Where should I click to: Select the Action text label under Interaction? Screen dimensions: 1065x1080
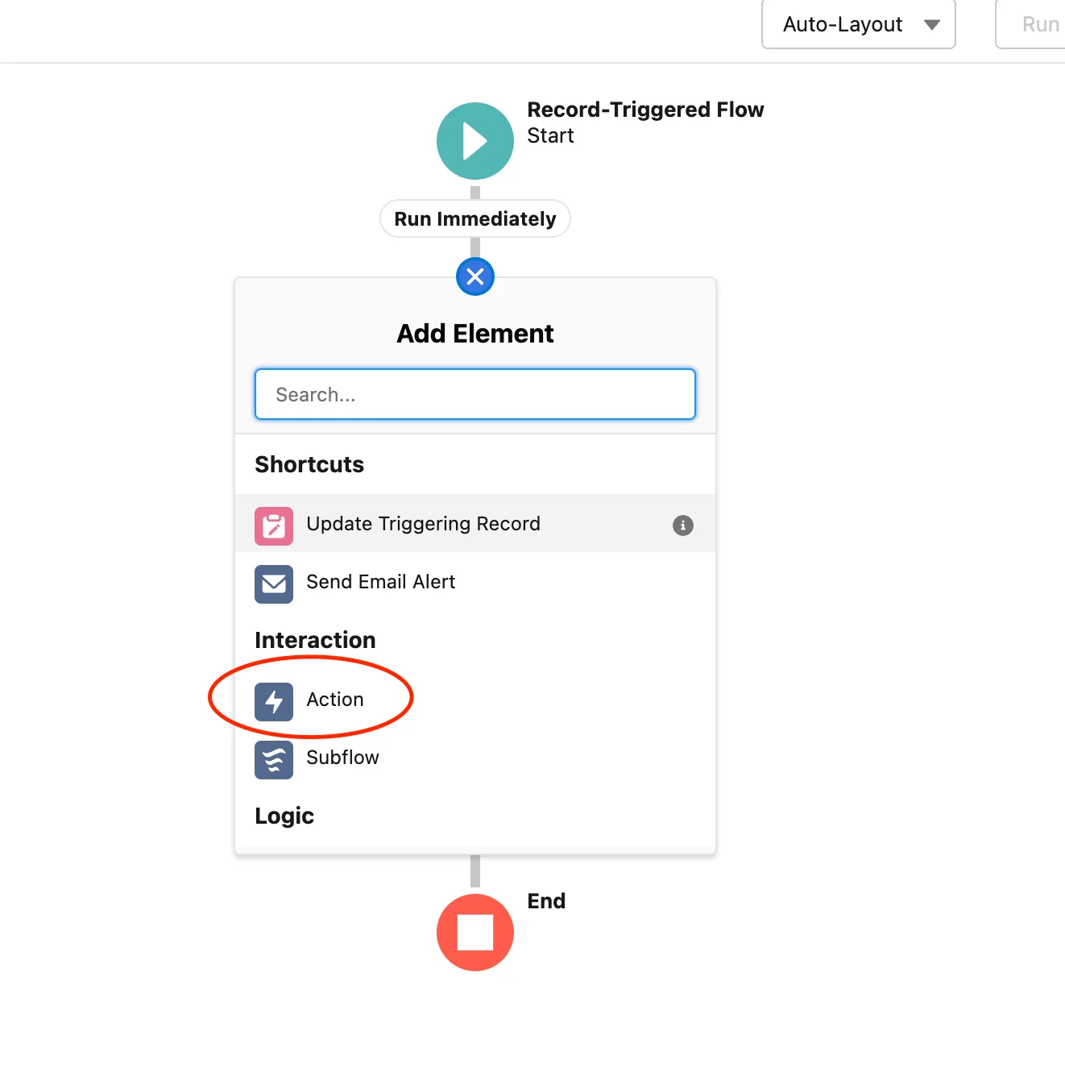[335, 700]
